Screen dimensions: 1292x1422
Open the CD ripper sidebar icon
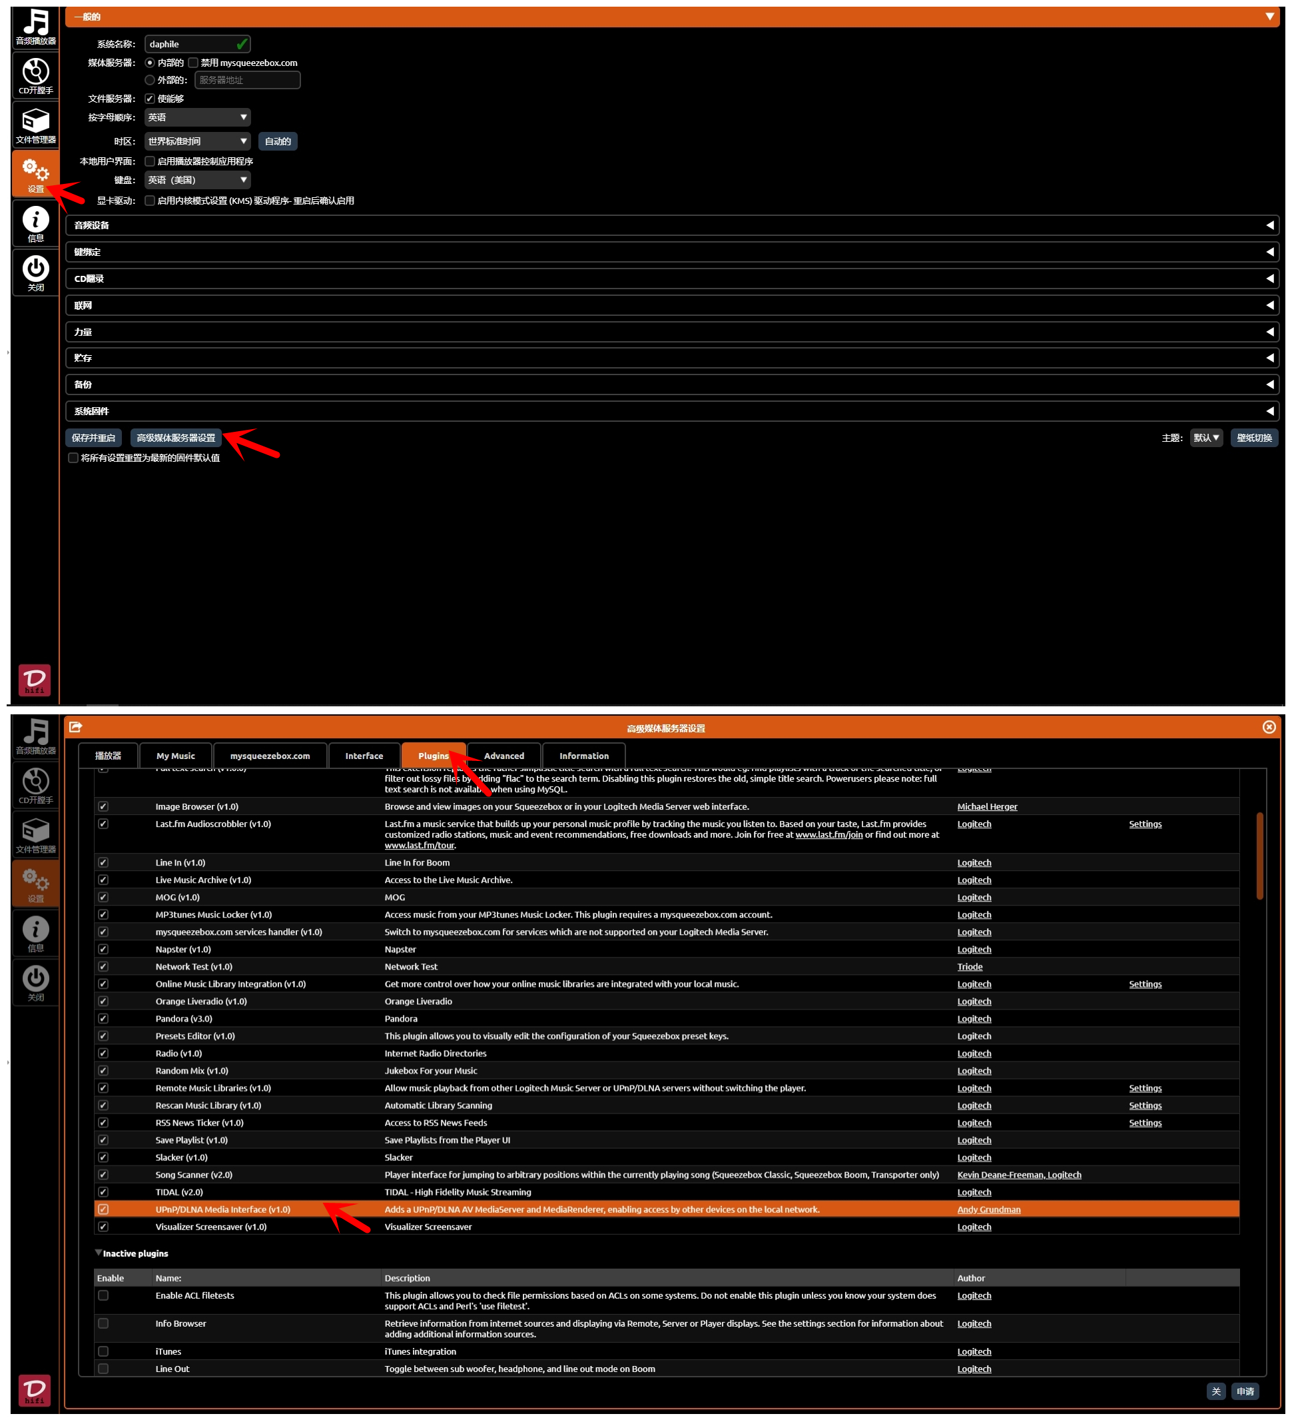pos(35,76)
